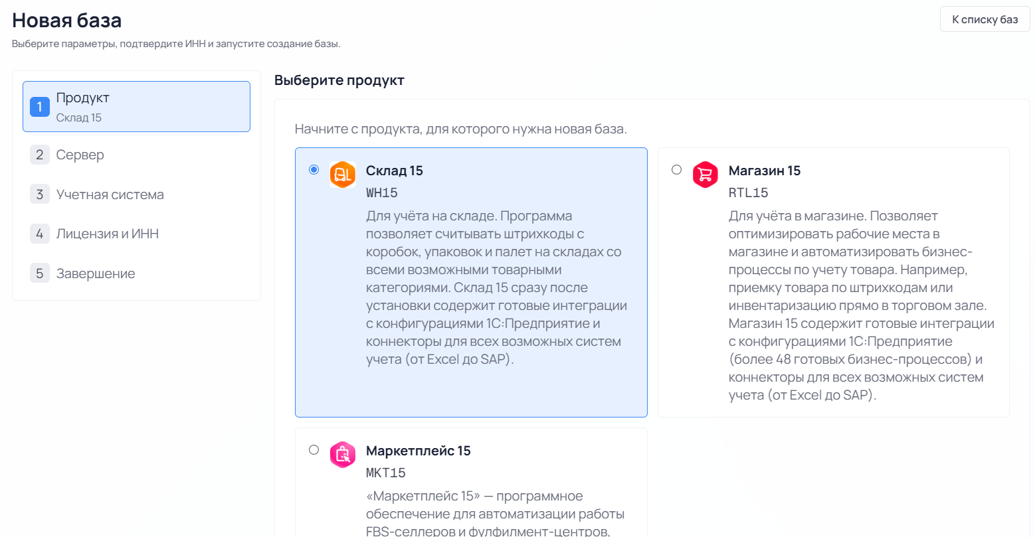Click the Маркетплейс 15 product title
This screenshot has width=1035, height=537.
(419, 451)
